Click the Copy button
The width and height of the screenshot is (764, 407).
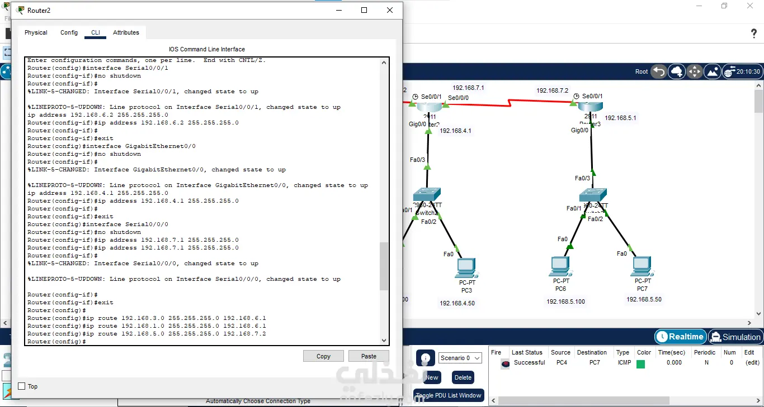(x=323, y=356)
